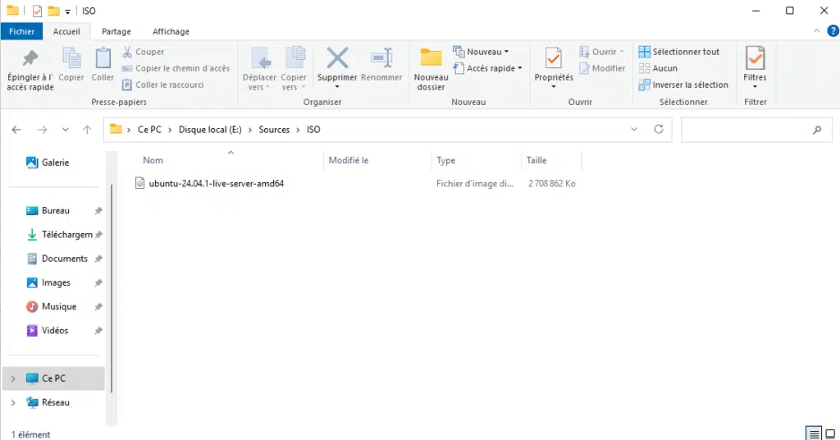This screenshot has height=440, width=840.
Task: Click the Épingler à l'accès rapide pin icon
Action: 30,58
